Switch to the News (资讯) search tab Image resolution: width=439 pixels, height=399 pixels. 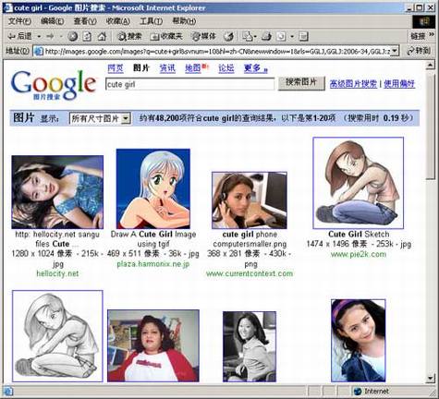coord(167,68)
